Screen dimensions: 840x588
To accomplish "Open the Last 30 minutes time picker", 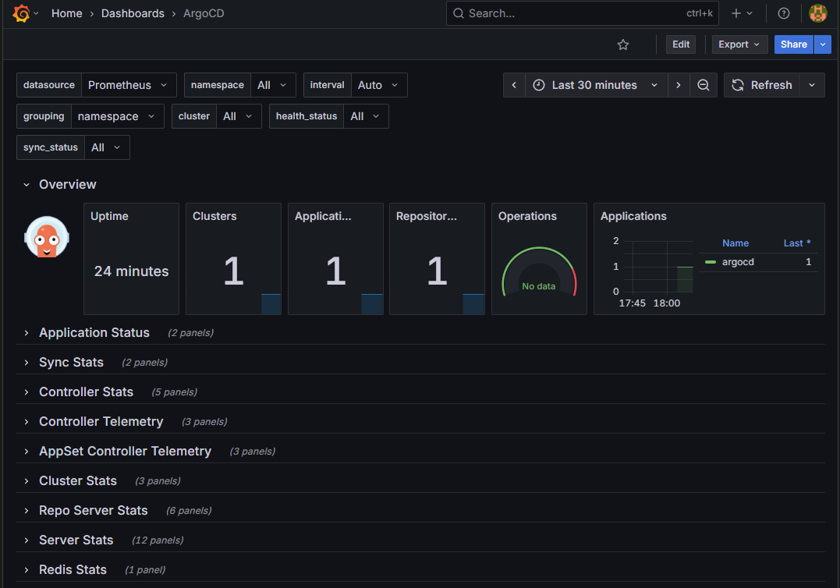I will click(x=596, y=85).
